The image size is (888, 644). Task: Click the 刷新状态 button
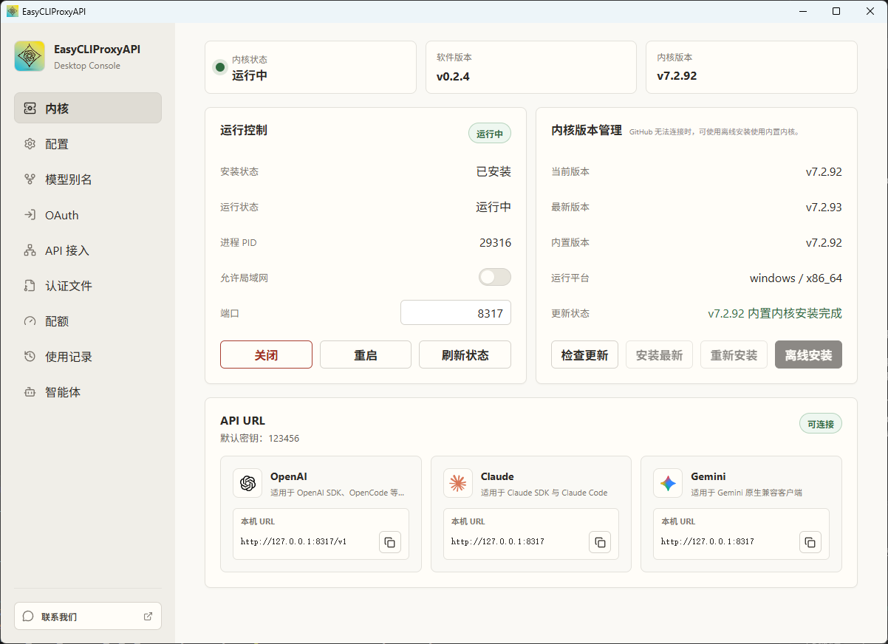(465, 354)
